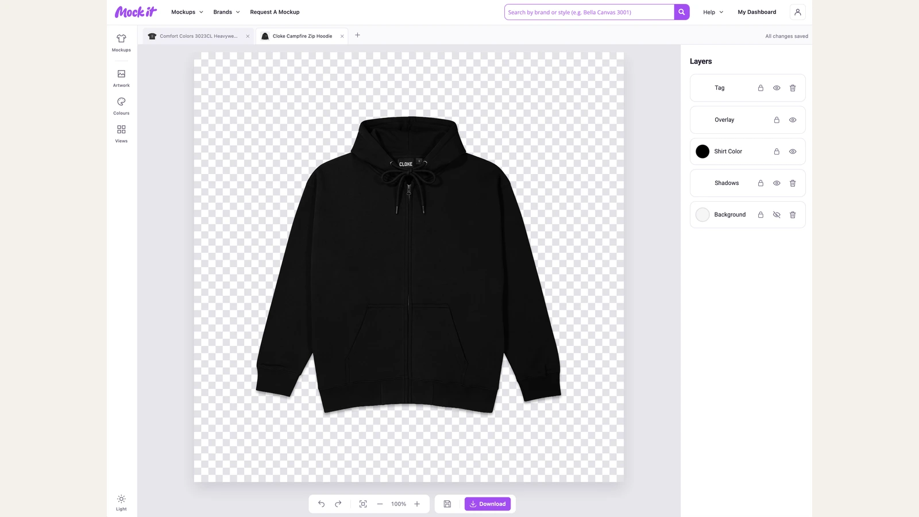This screenshot has width=919, height=517.
Task: Hide the Overlay layer
Action: (793, 120)
